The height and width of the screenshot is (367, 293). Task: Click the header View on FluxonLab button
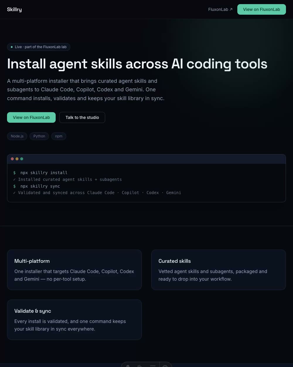pos(261,9)
